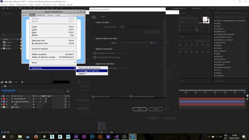Click the current timecode 0;00;00;09 field
The height and width of the screenshot is (140, 249).
click(9, 91)
